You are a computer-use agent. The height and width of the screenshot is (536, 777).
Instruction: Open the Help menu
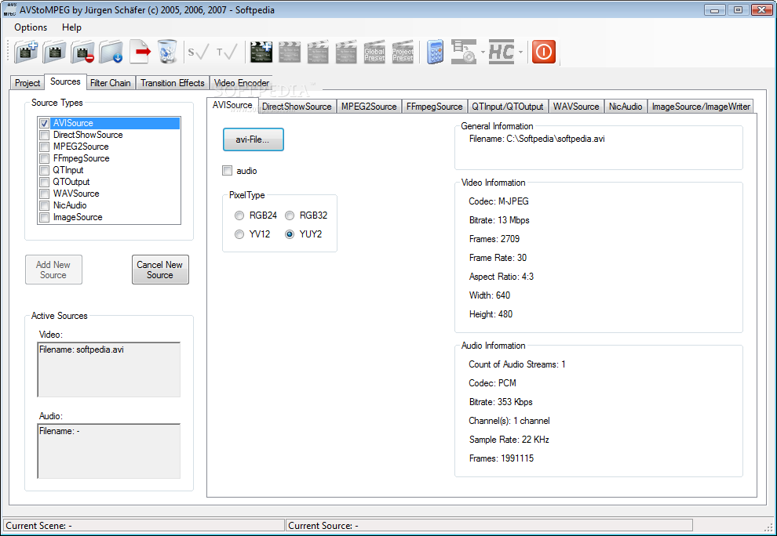(x=72, y=27)
